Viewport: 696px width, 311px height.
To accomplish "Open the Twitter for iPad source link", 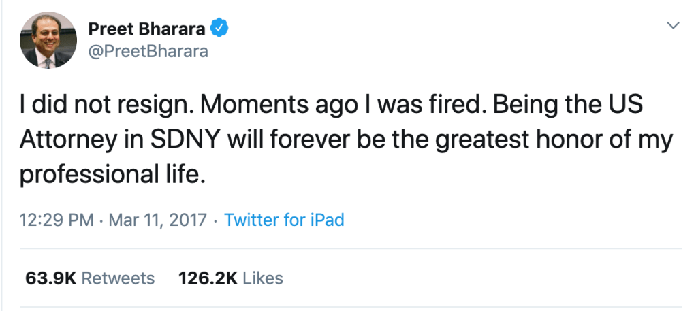I will point(284,220).
